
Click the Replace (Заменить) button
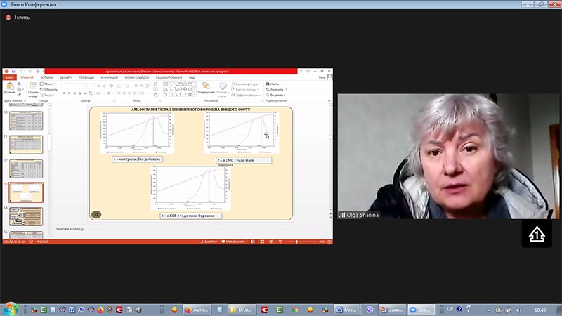pyautogui.click(x=275, y=89)
